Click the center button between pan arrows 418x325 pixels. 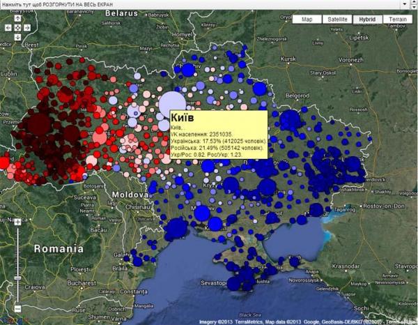coord(17,28)
